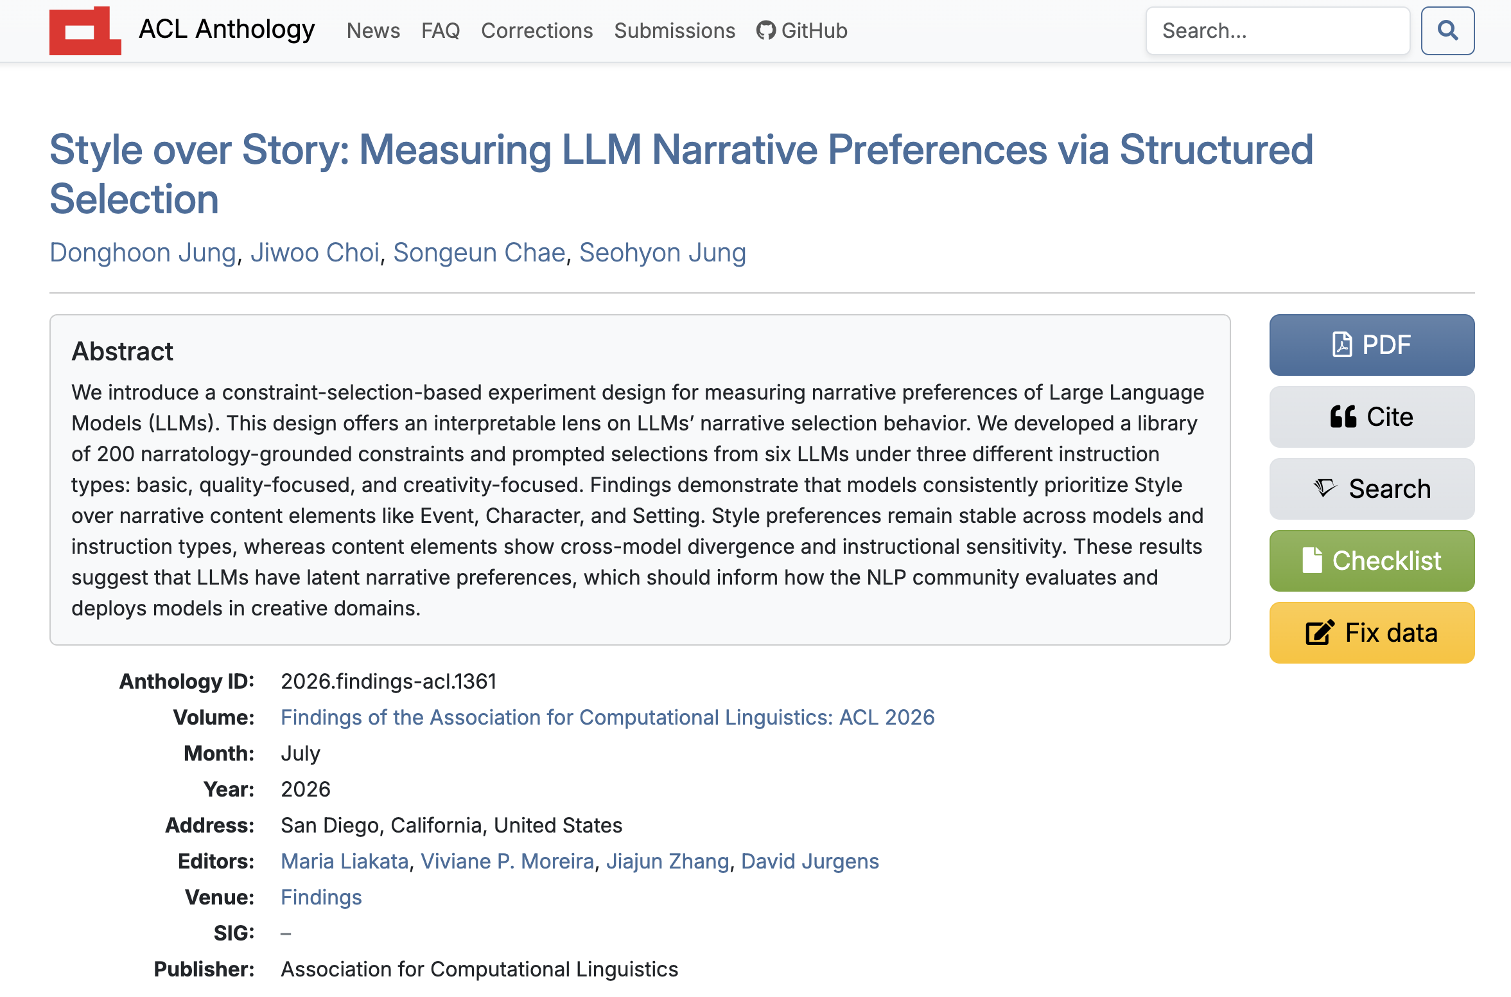Click the Semantic Scholar Search icon
The width and height of the screenshot is (1511, 997).
pyautogui.click(x=1325, y=489)
